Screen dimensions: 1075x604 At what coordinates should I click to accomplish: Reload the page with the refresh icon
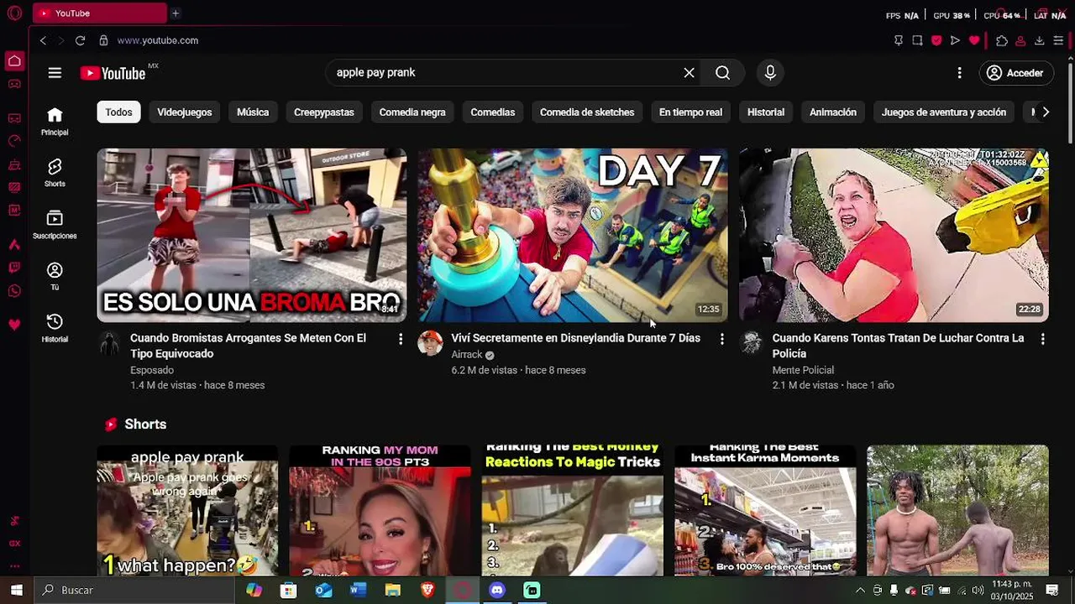click(80, 40)
